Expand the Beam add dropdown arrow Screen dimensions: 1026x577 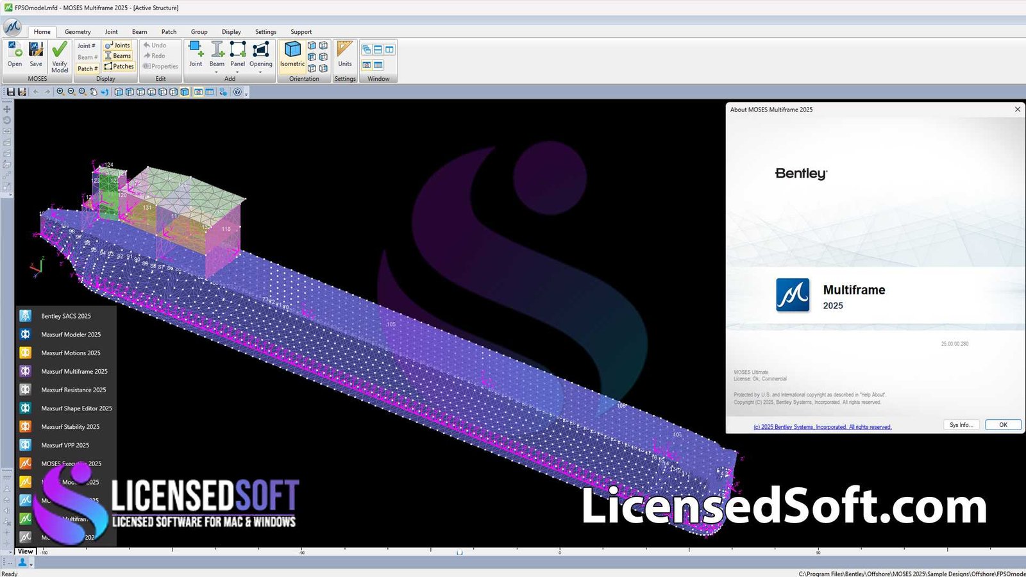pyautogui.click(x=217, y=72)
